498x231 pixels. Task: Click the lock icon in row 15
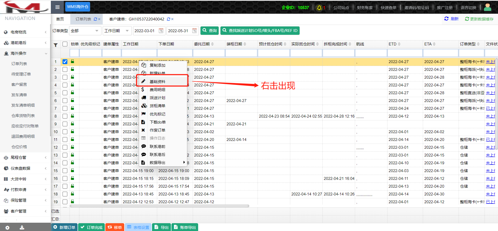(73, 171)
